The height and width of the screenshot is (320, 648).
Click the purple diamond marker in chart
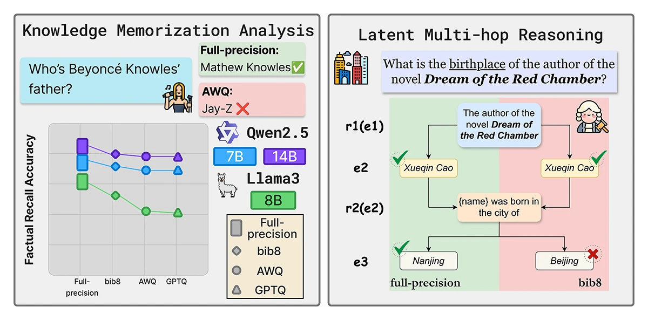[115, 154]
